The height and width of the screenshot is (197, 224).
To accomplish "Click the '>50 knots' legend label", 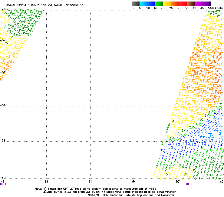I will click(215, 8).
